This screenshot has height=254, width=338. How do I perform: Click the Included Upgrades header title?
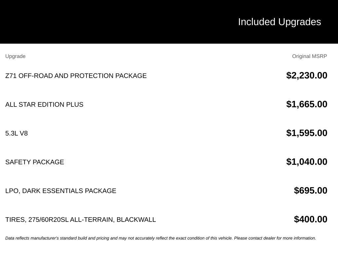(x=279, y=22)
